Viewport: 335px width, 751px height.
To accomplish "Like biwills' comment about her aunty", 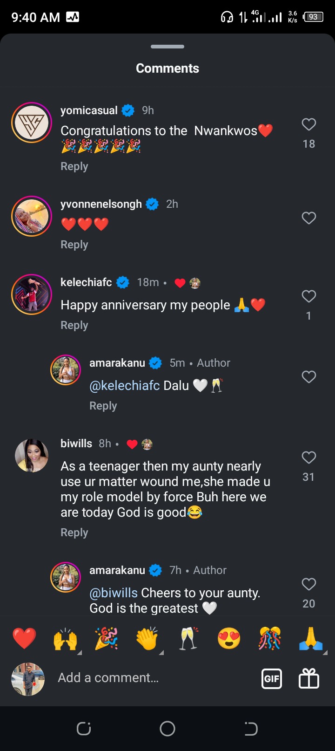I will [x=309, y=457].
